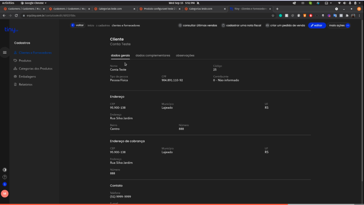Open Relatórios in the sidebar

pyautogui.click(x=25, y=84)
